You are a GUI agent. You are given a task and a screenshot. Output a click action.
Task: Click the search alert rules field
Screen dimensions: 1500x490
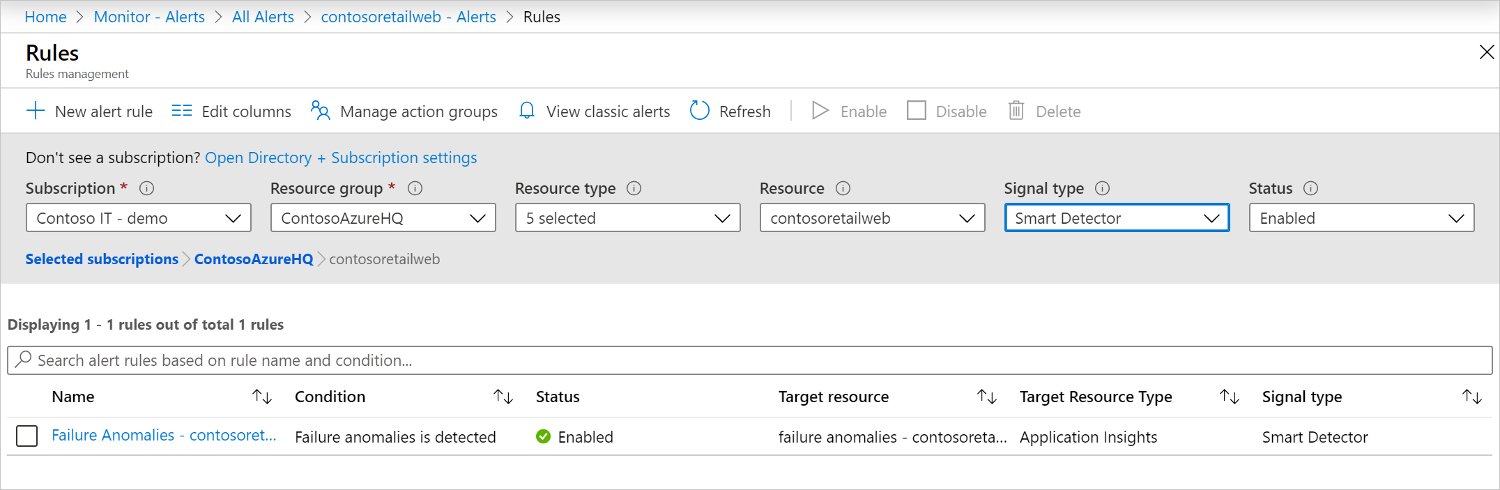[749, 360]
